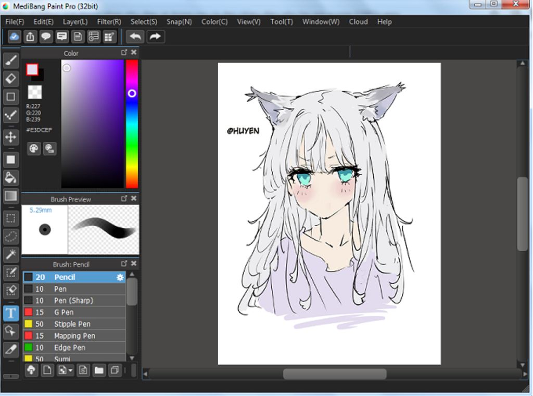Choose the Select Pen tool

(11, 273)
